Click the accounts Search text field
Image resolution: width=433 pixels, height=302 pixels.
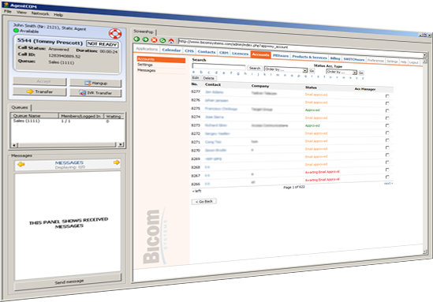(x=218, y=66)
